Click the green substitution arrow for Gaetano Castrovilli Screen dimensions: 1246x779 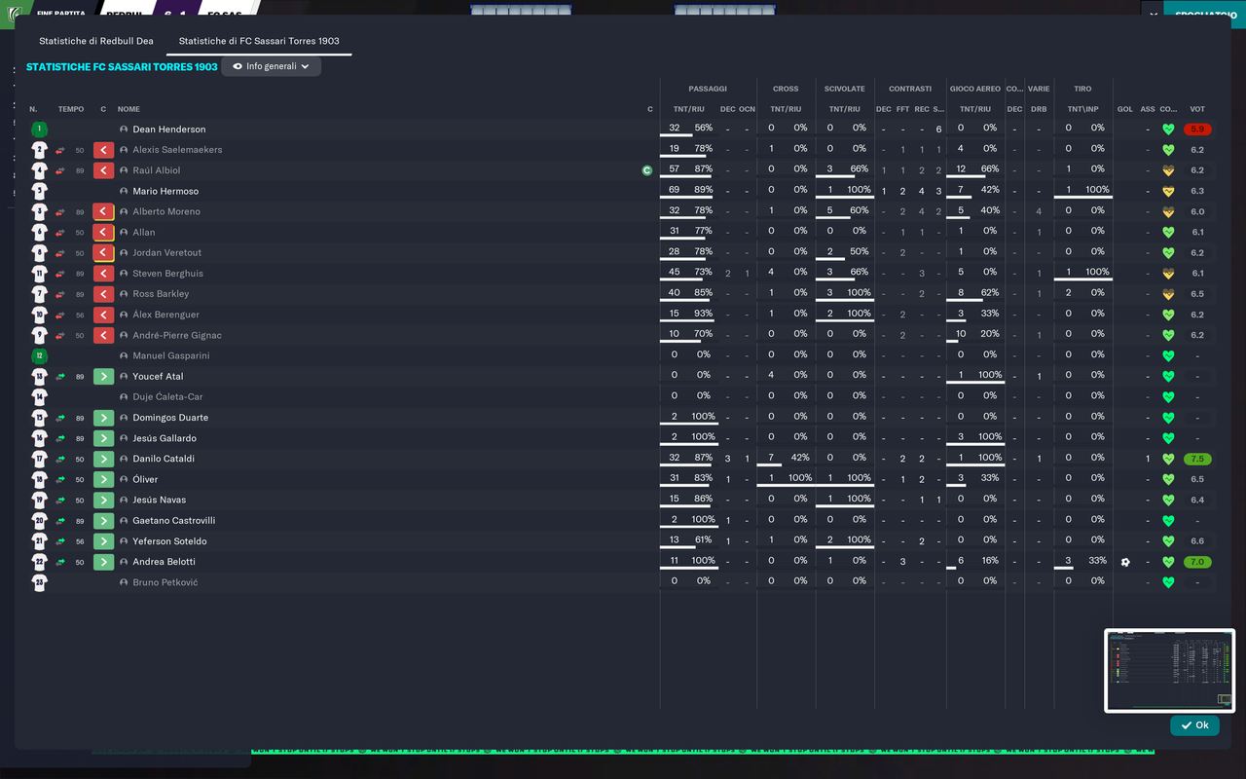(103, 521)
